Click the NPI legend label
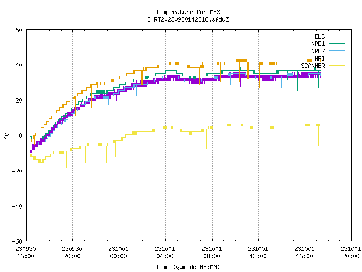Screen dimensions: 362x272 pyautogui.click(x=320, y=58)
